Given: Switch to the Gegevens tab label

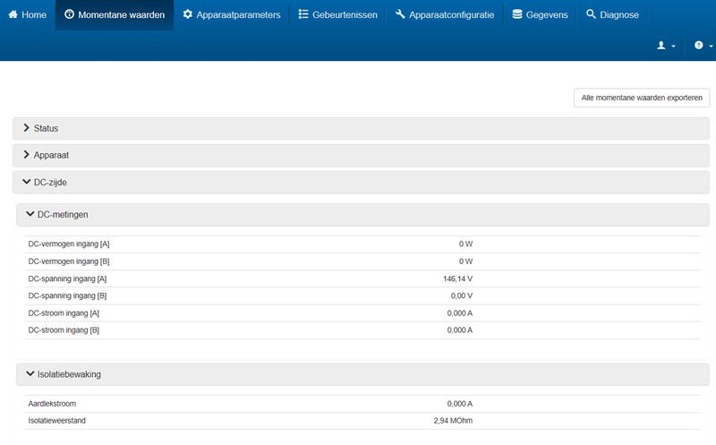Looking at the screenshot, I should (x=547, y=14).
